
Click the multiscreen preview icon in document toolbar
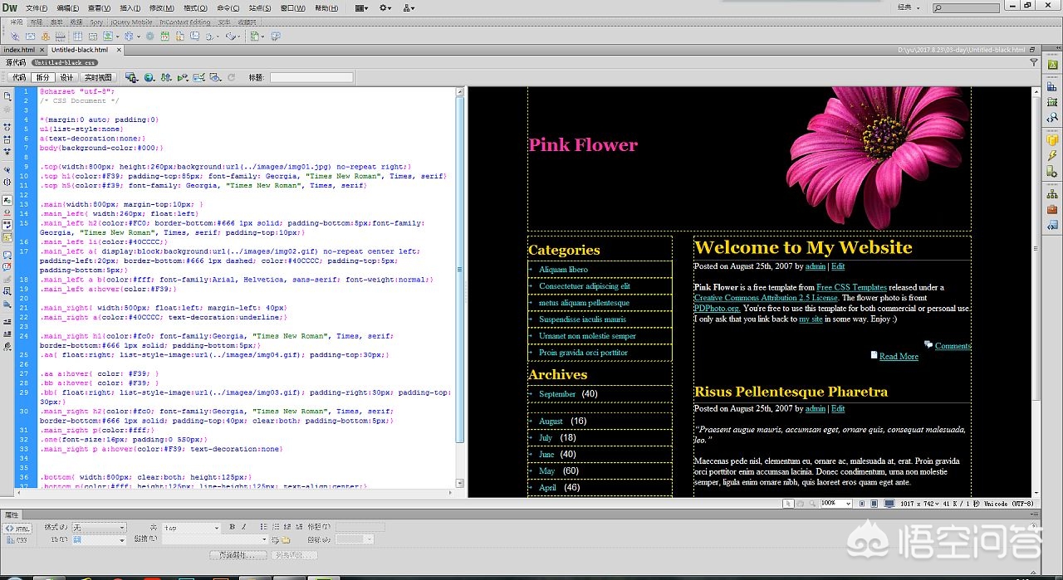tap(131, 77)
